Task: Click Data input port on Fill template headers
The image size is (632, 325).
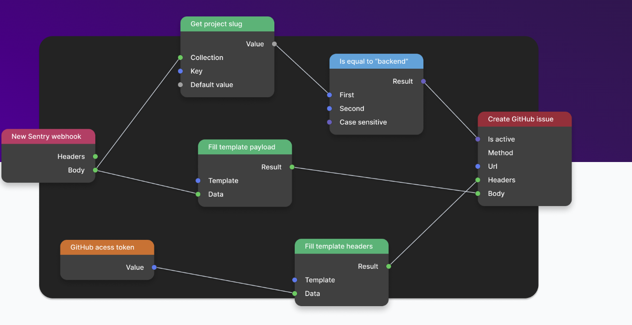Action: point(295,294)
